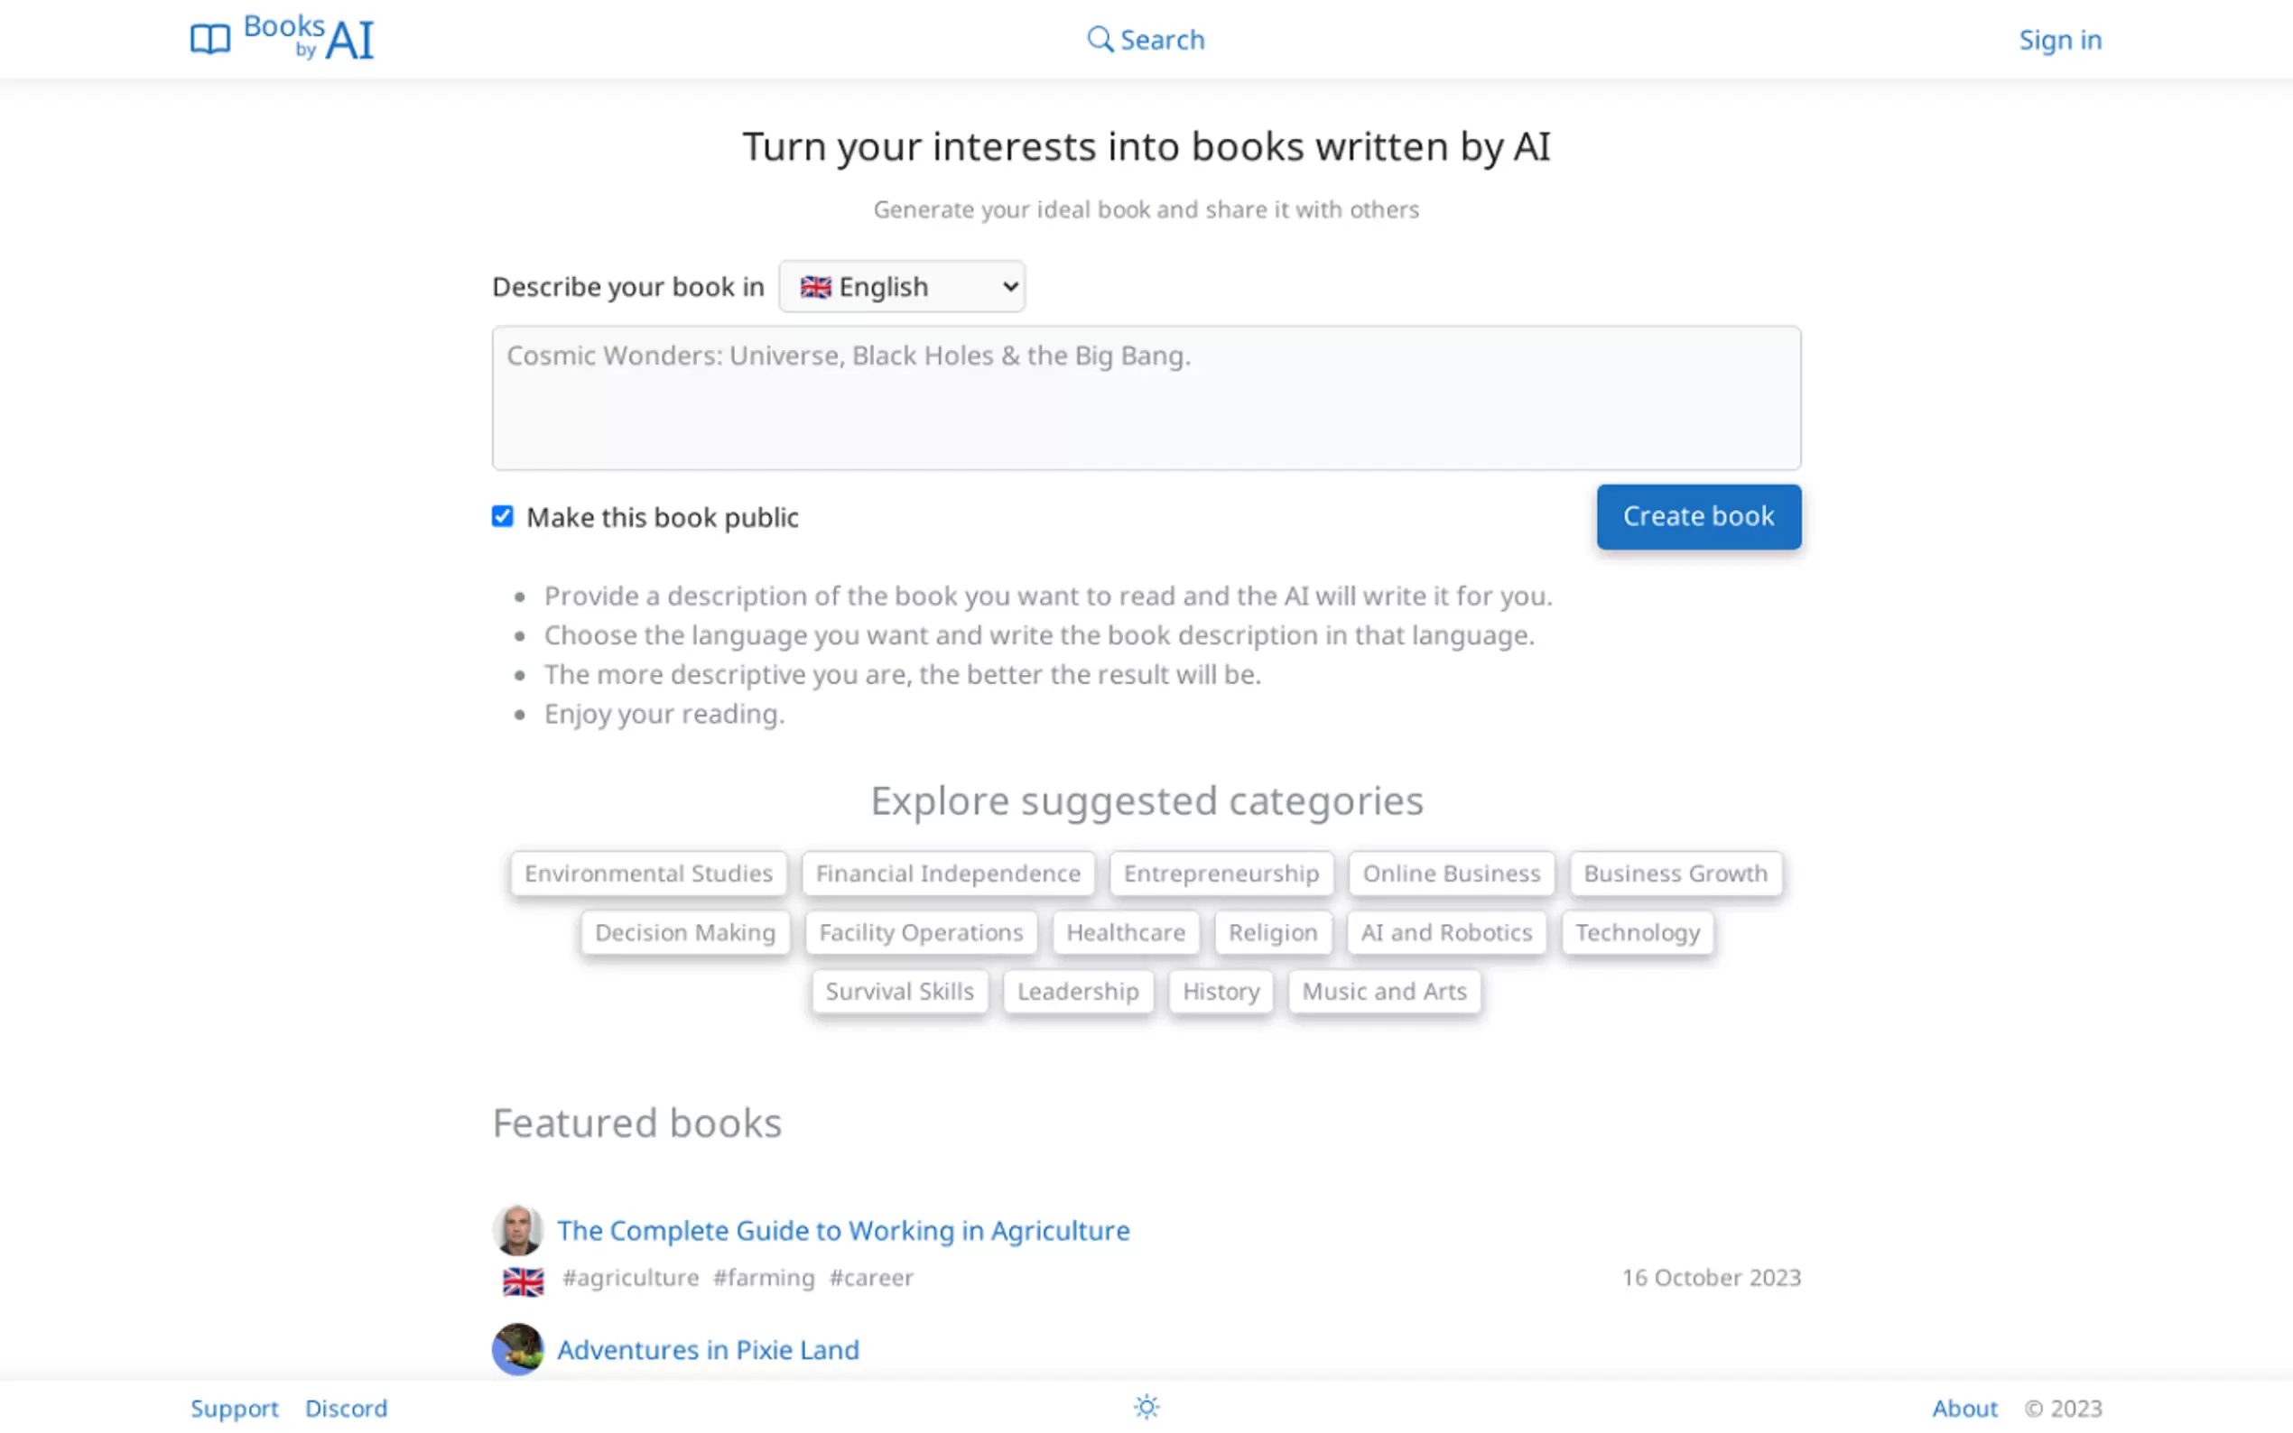Open the Sign in link
The image size is (2293, 1433).
[2059, 40]
